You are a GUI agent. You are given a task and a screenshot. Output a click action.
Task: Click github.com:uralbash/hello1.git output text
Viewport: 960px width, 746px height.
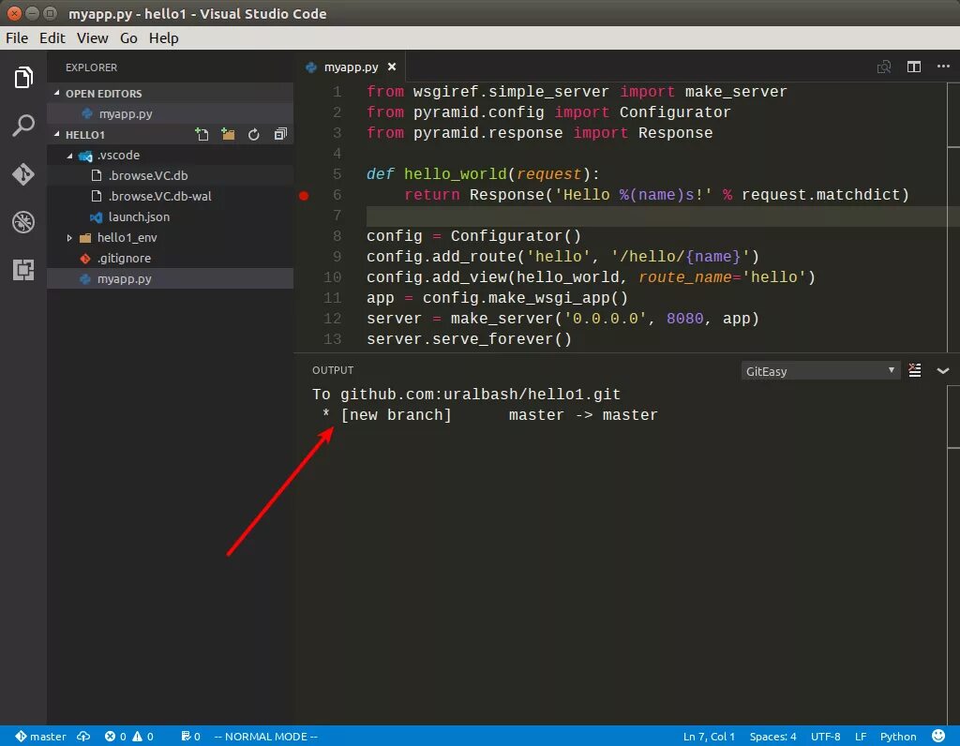click(480, 395)
